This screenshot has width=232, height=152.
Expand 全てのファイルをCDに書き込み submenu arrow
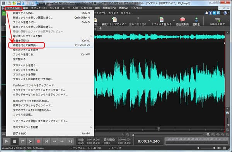click(91, 110)
